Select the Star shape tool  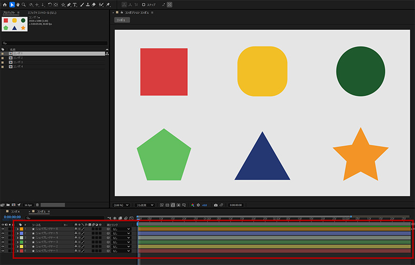tap(63, 5)
